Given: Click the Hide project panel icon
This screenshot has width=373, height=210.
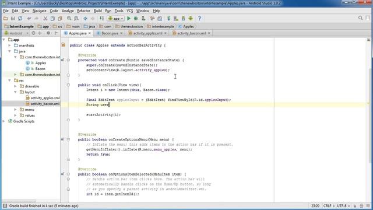Looking at the screenshot, I should pyautogui.click(x=56, y=33).
